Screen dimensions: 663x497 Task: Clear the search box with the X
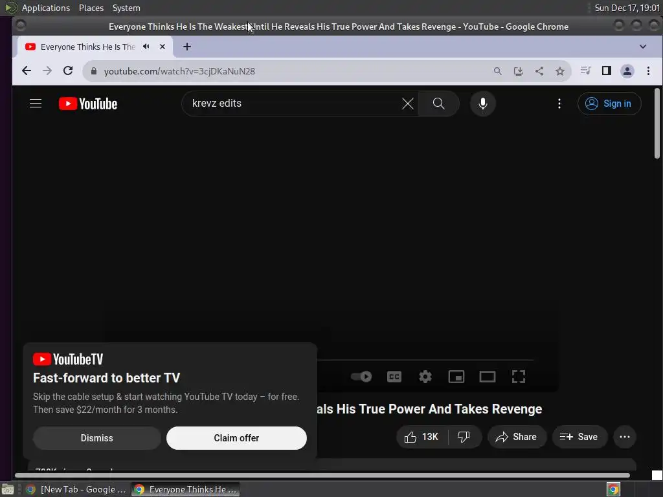tap(408, 104)
